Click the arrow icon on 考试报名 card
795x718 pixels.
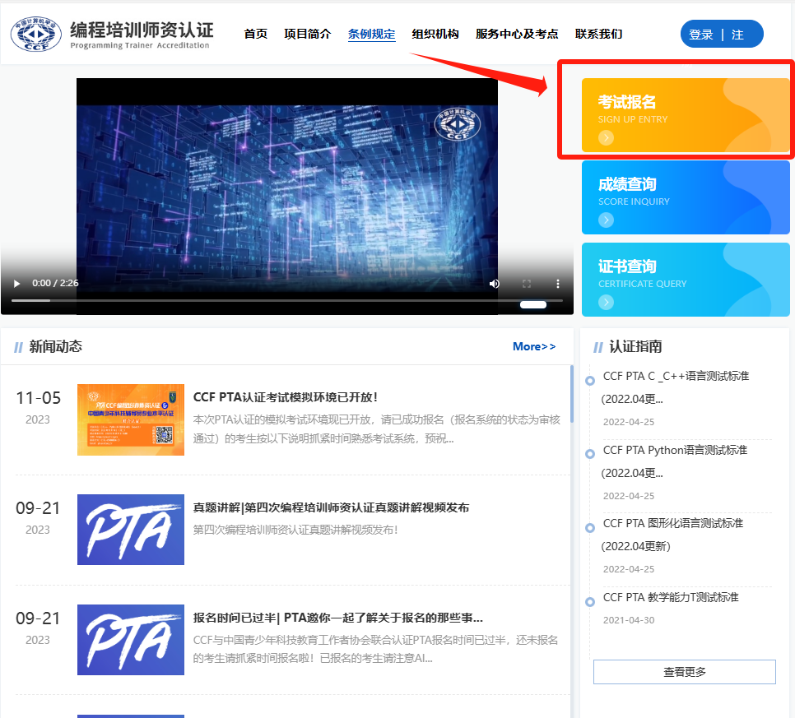(607, 137)
